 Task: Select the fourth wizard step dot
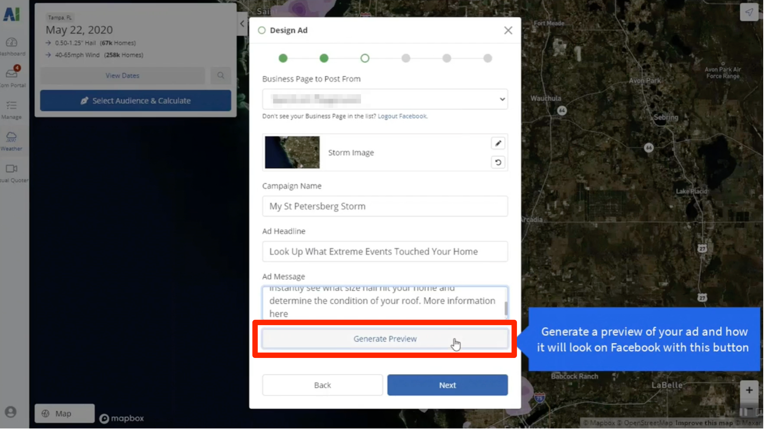[x=406, y=58]
